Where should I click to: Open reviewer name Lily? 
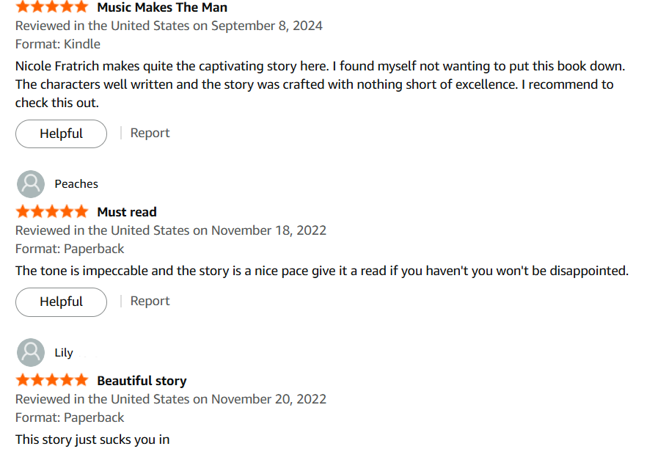coord(64,353)
